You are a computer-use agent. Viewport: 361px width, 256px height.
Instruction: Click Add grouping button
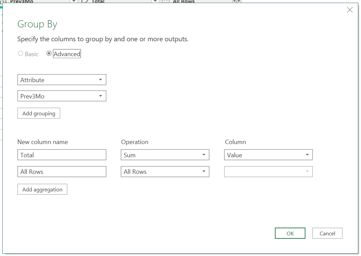tap(39, 113)
